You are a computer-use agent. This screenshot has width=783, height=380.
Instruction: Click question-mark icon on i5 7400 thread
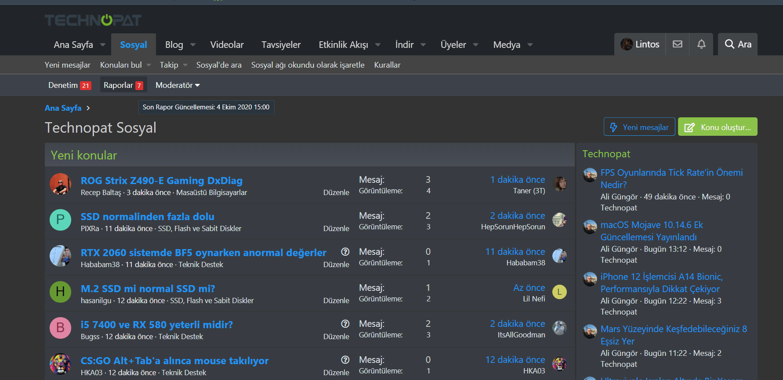coord(345,324)
